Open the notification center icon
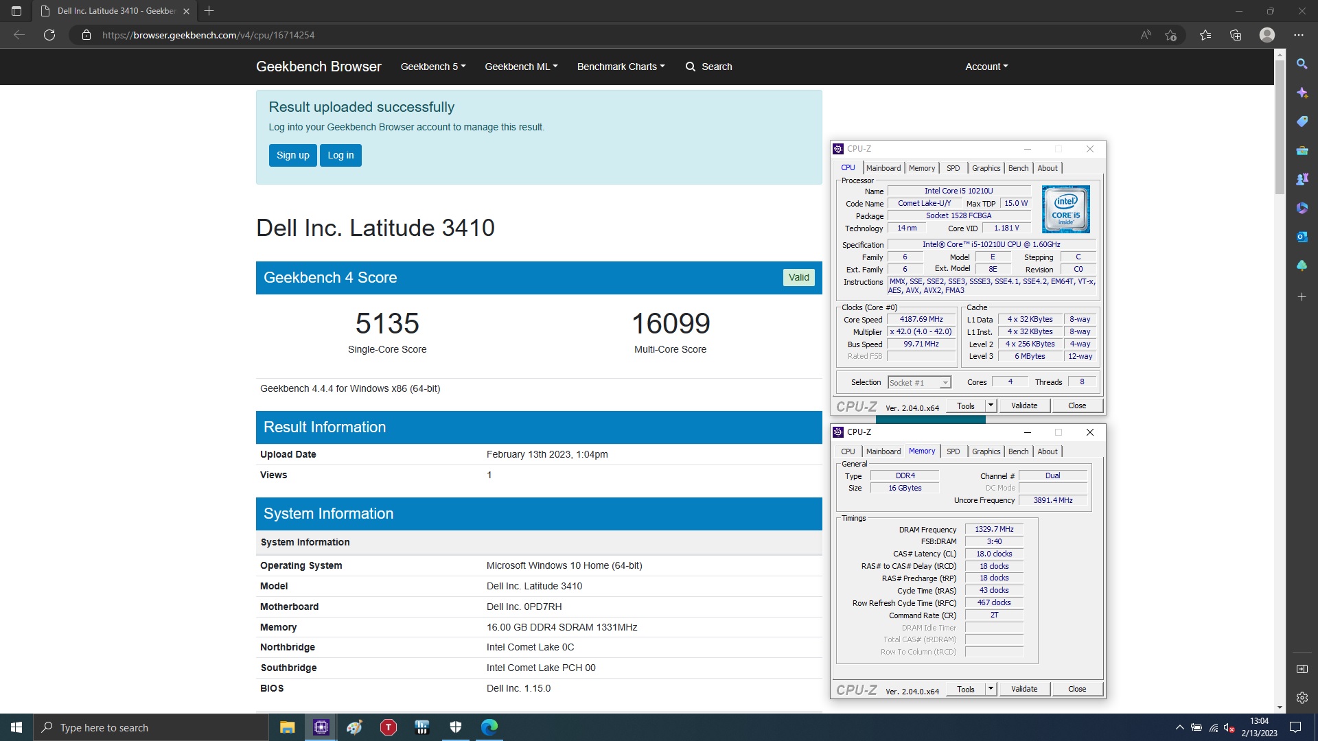 tap(1295, 727)
